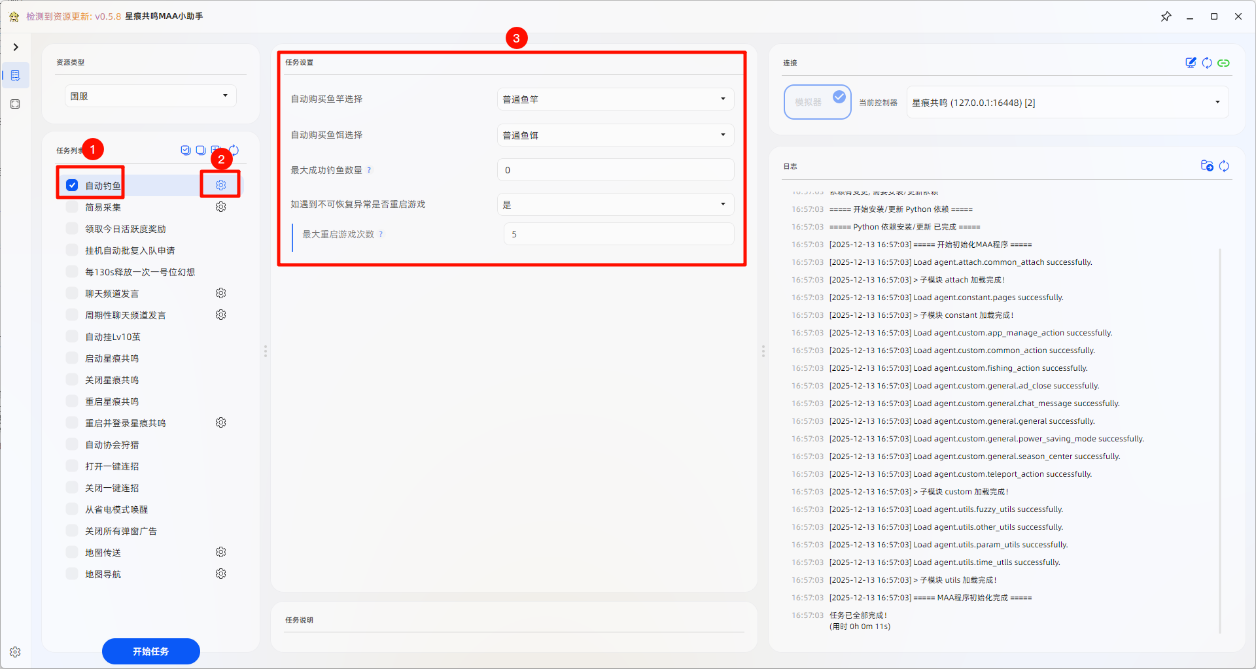
Task: Click the edit controller icon in 连接 panel
Action: [1191, 63]
